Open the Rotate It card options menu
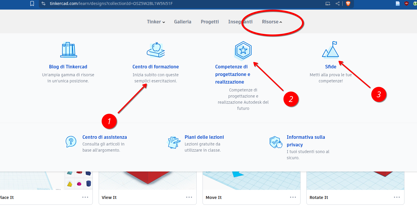The height and width of the screenshot is (208, 417). [x=397, y=197]
